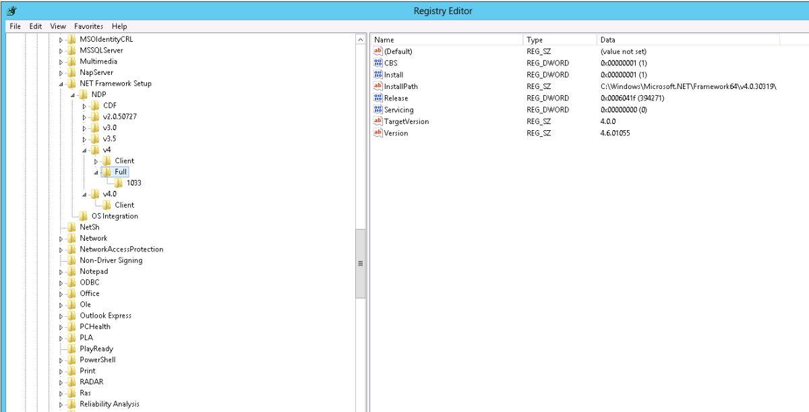
Task: Sort by the Data column header
Action: click(x=688, y=40)
